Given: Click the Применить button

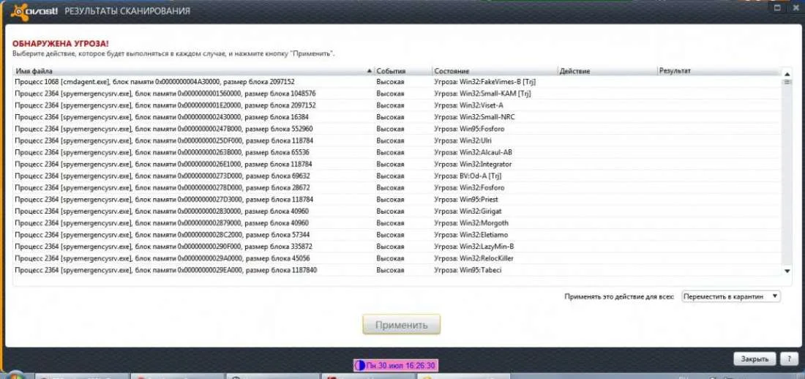Looking at the screenshot, I should pos(401,325).
